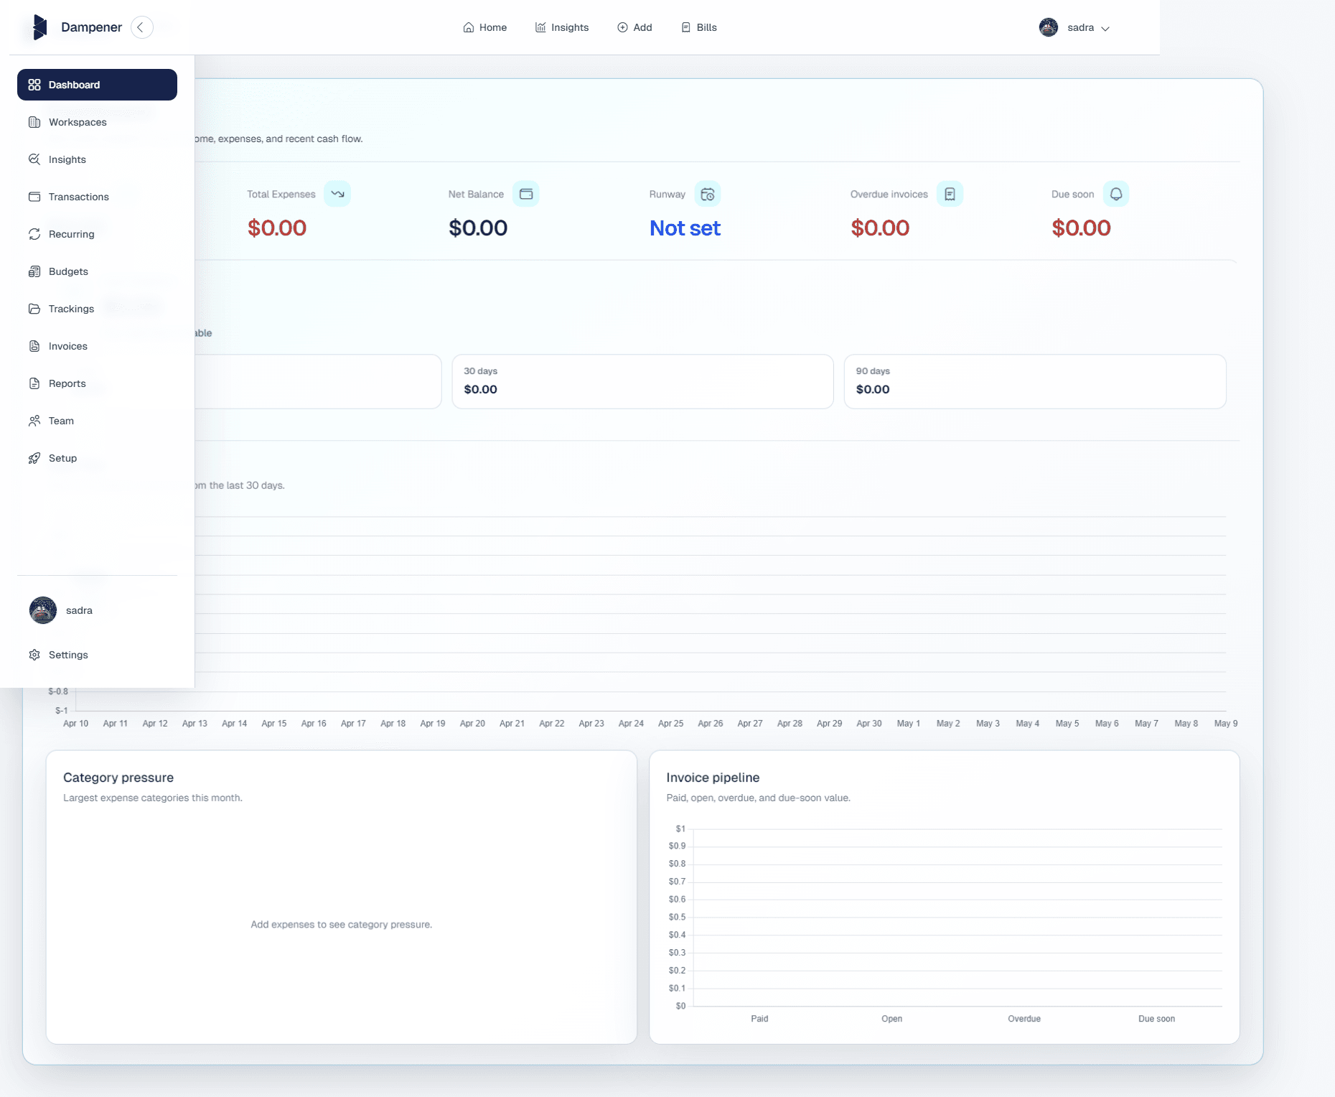Expand the sadra account dropdown chevron
The width and height of the screenshot is (1335, 1097).
tap(1105, 29)
